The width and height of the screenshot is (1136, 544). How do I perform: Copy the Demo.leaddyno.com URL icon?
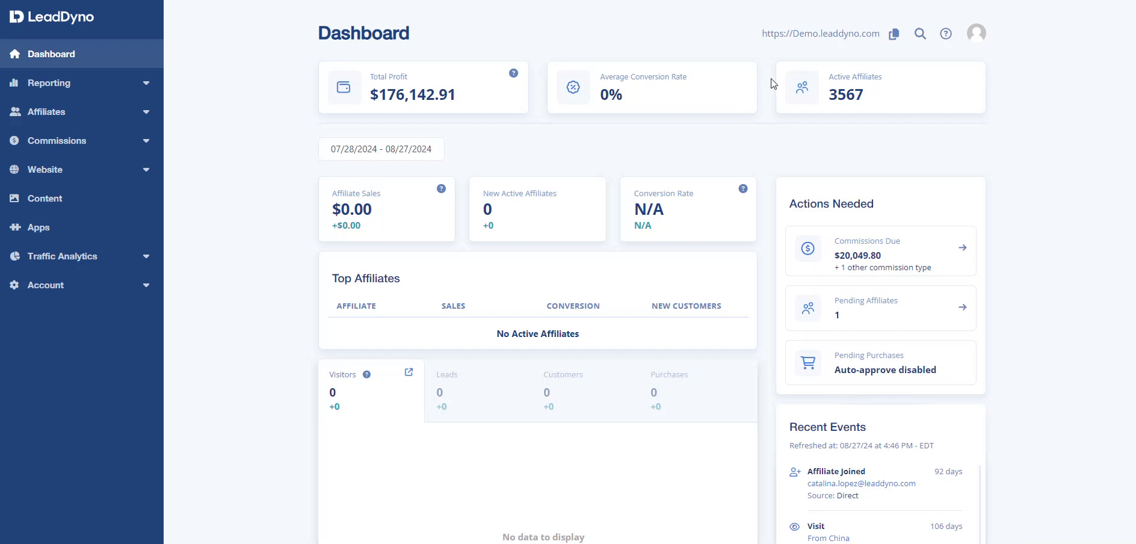894,34
